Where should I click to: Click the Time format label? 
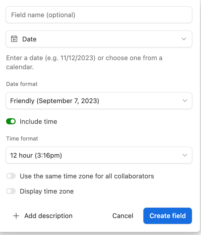(22, 139)
